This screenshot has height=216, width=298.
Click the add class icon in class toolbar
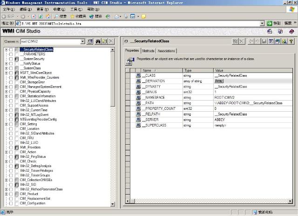tap(104, 41)
